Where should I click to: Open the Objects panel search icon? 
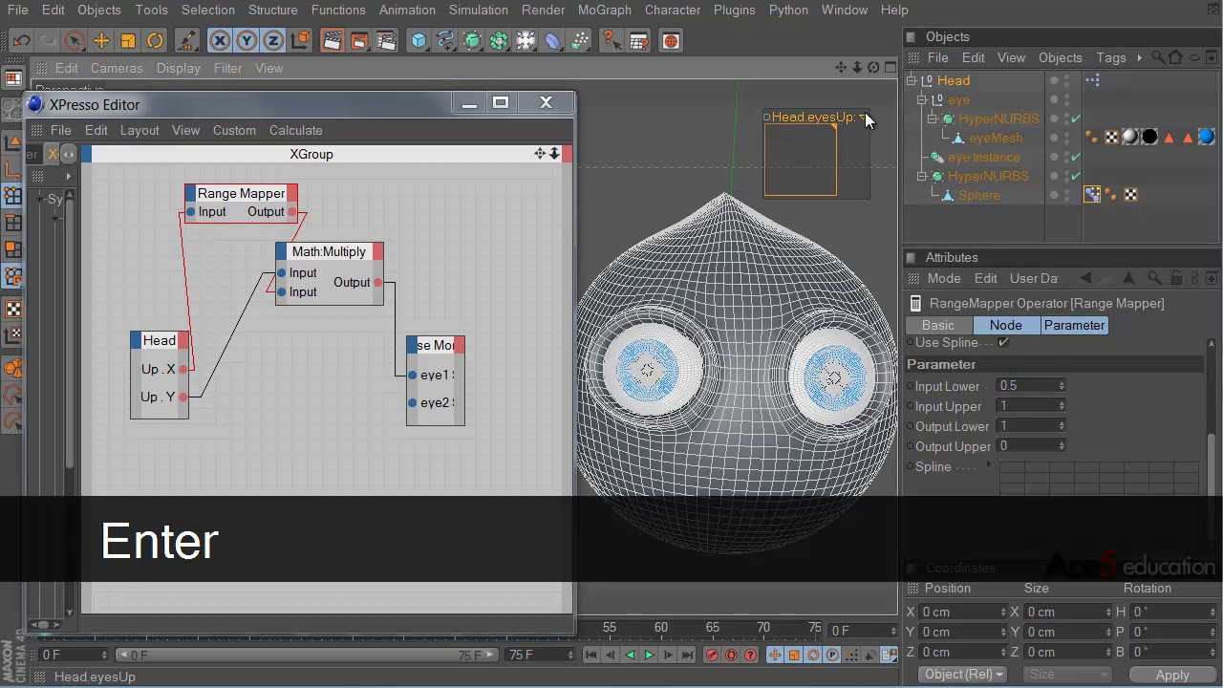tap(1157, 57)
